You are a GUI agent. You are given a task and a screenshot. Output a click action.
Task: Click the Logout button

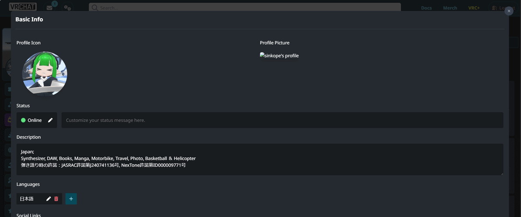pyautogui.click(x=504, y=8)
